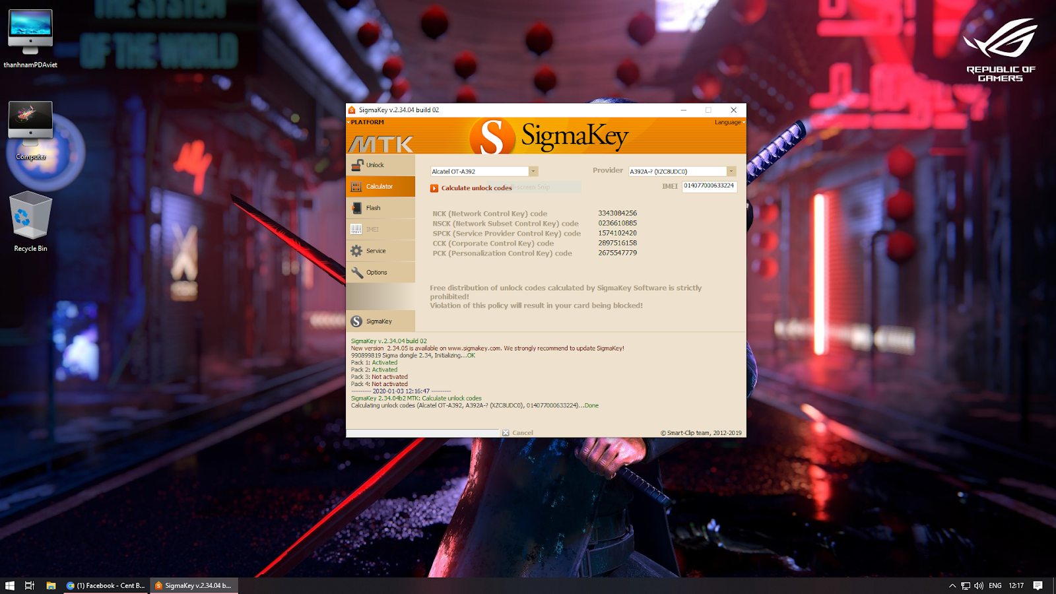Select the Calculator tab in sidebar

coord(381,187)
